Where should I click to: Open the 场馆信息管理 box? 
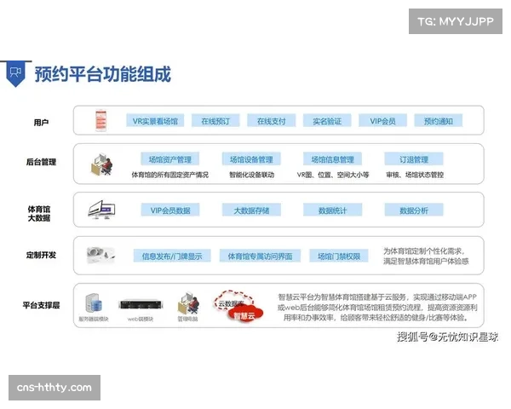pos(332,159)
